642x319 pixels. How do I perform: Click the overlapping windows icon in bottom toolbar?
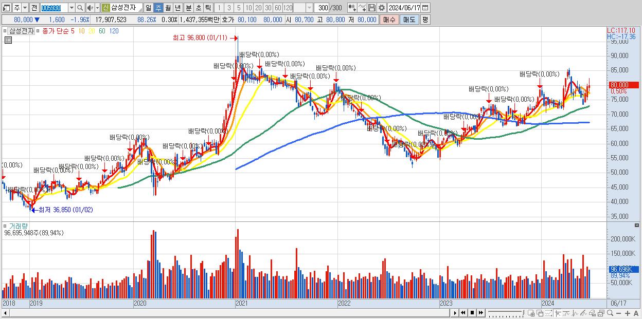540,313
